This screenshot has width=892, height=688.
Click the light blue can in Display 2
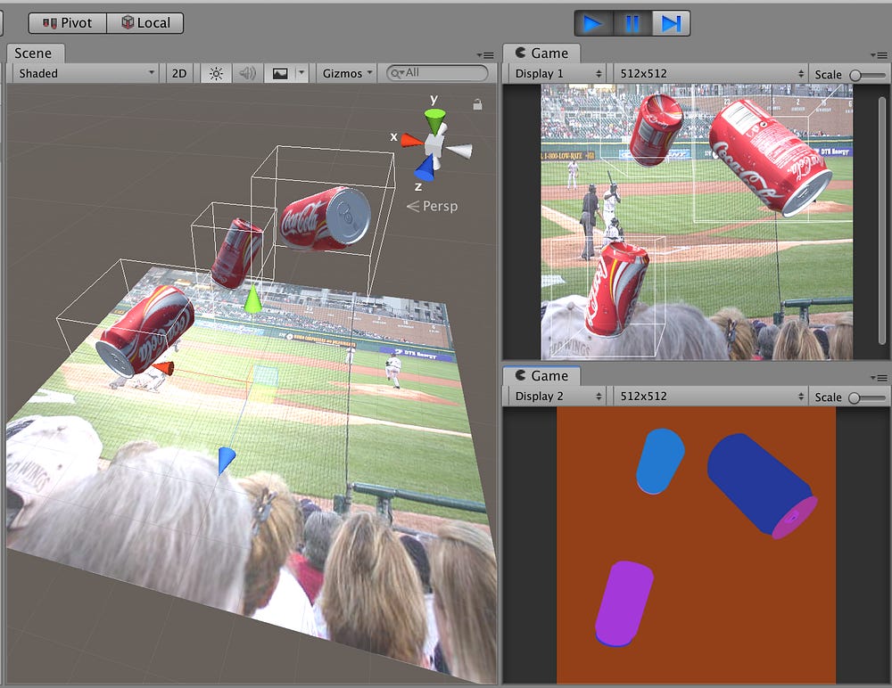(x=660, y=461)
